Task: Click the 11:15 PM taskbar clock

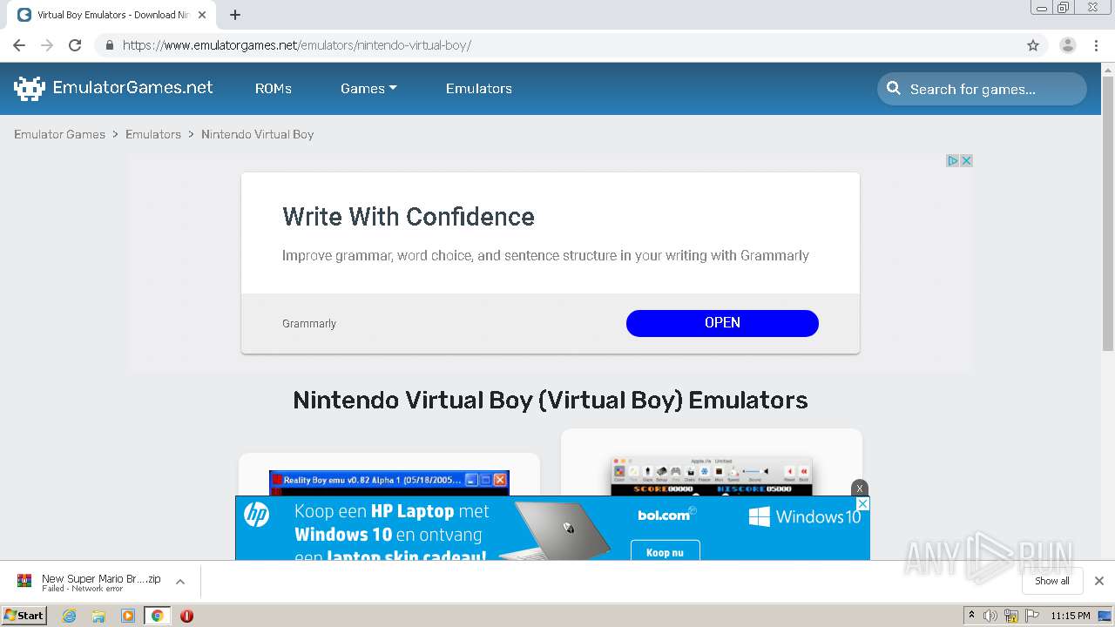Action: (x=1071, y=616)
